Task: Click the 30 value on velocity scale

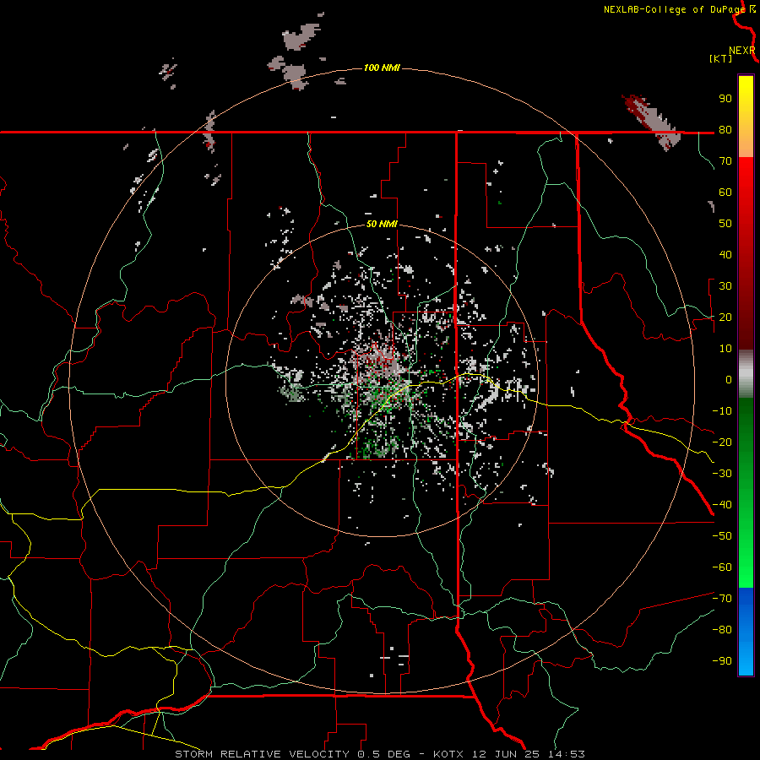Action: coord(725,286)
